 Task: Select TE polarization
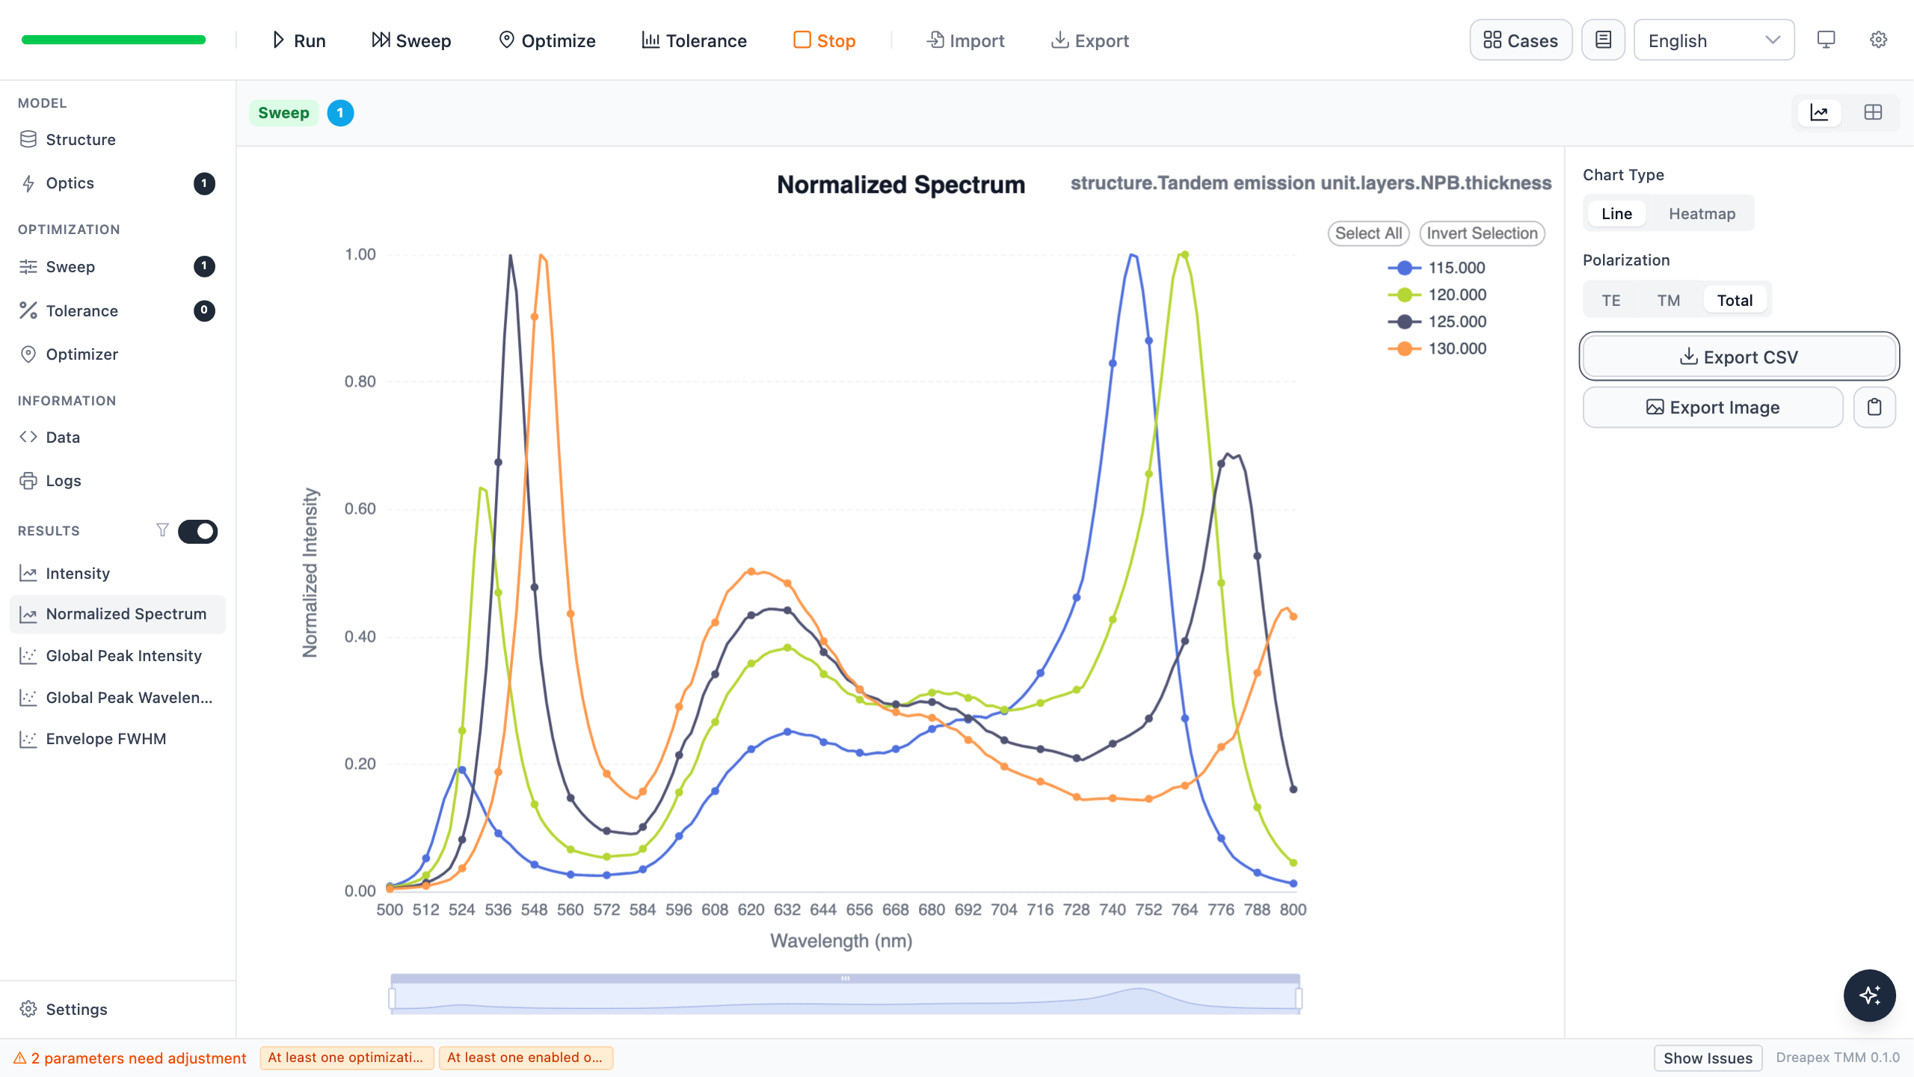pos(1610,301)
